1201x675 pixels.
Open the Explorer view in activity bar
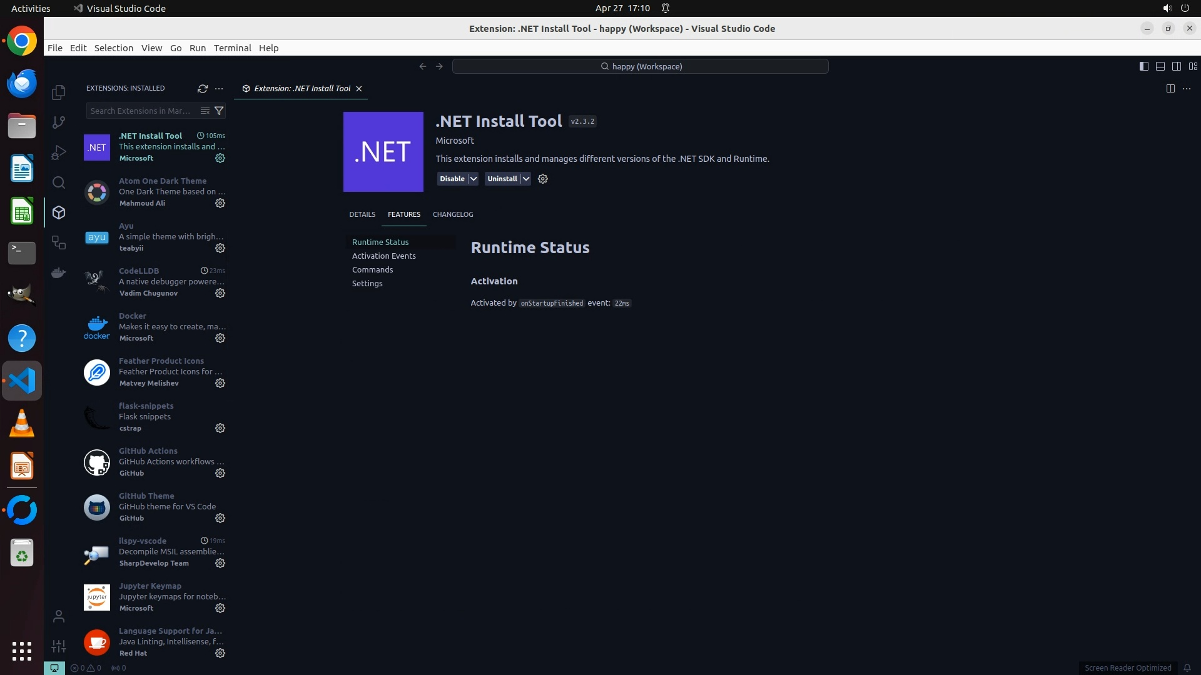[x=59, y=92]
